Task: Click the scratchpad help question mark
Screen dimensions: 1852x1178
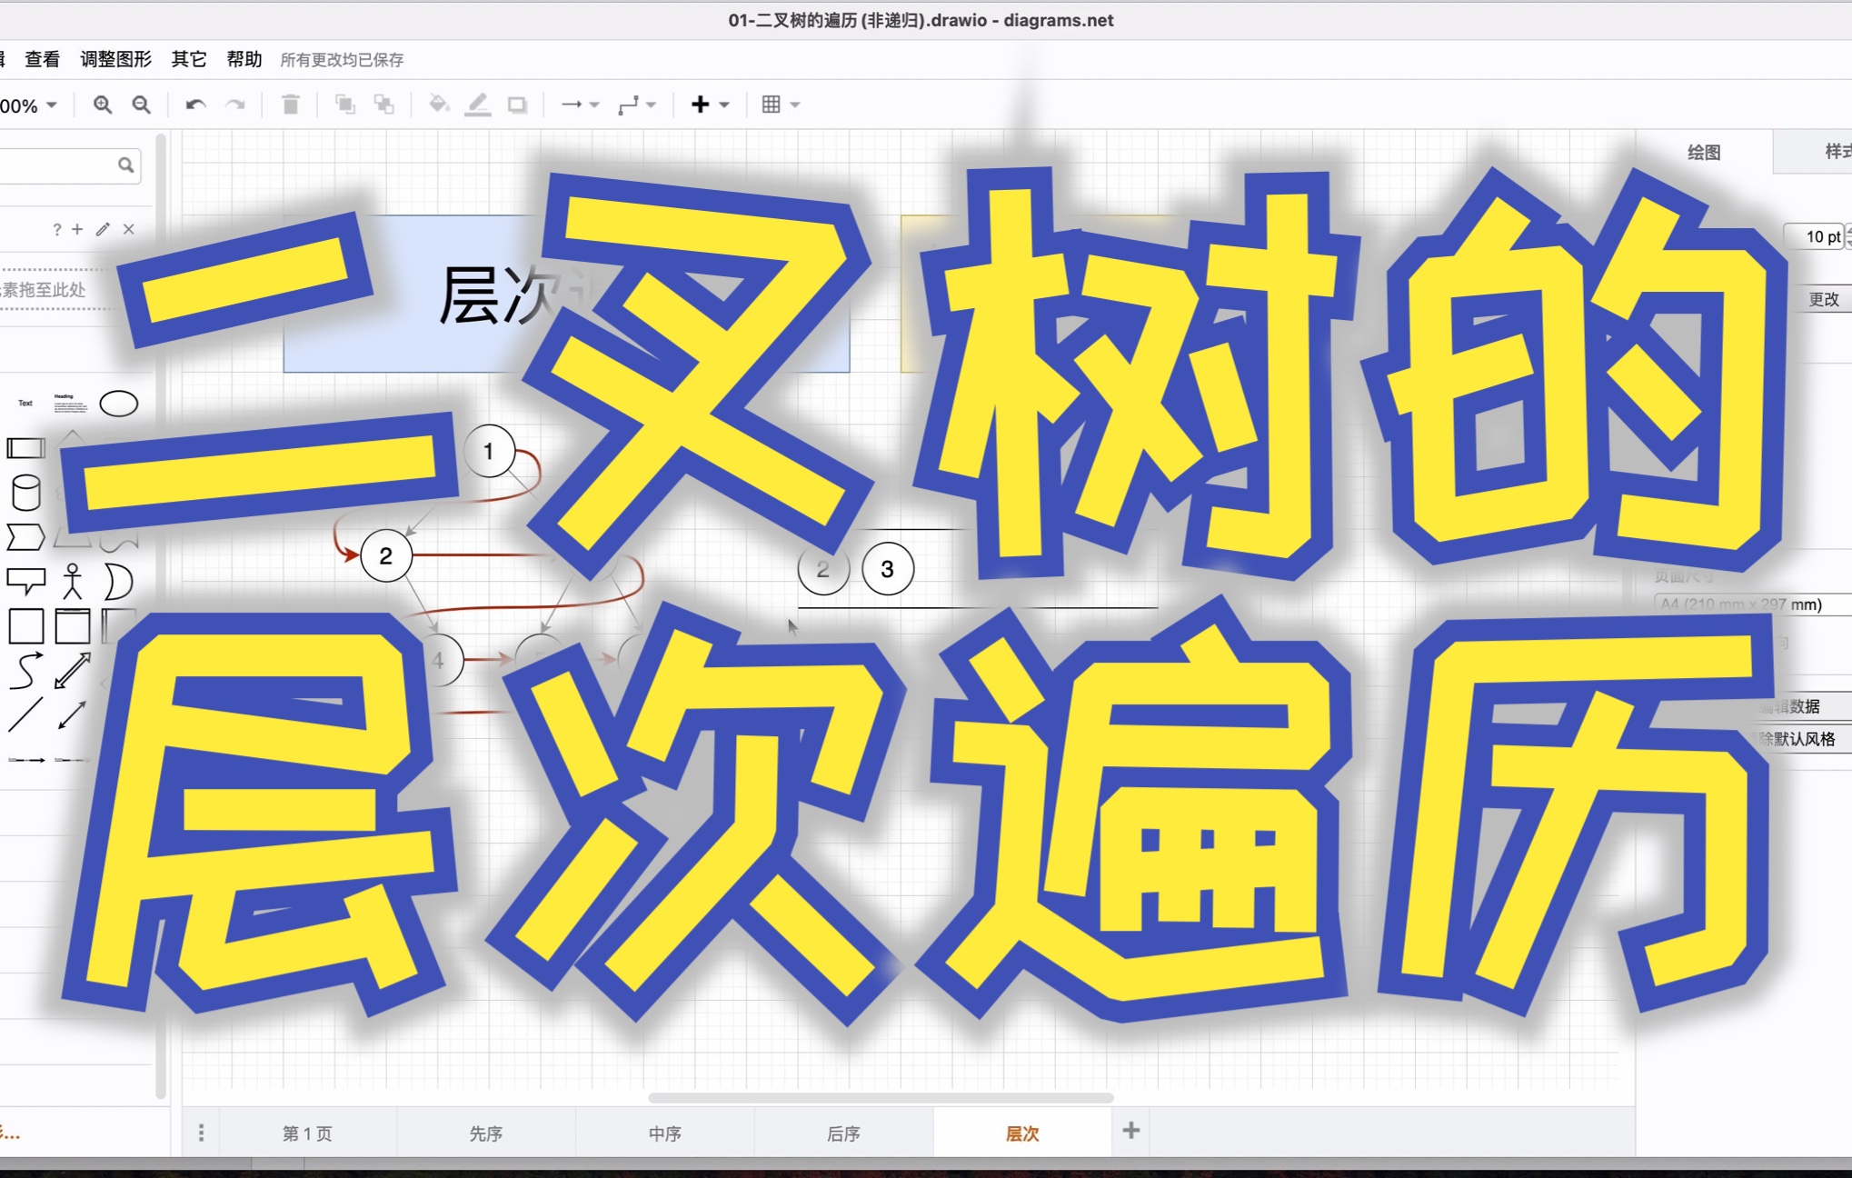Action: click(57, 229)
